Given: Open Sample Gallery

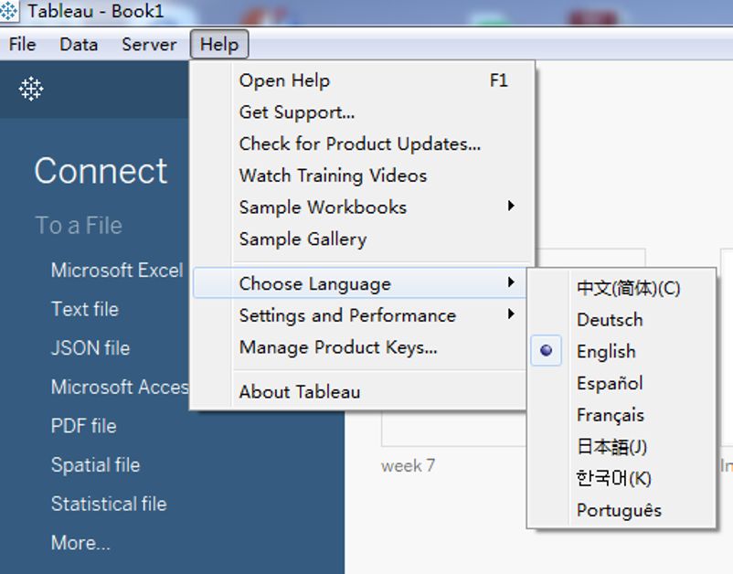Looking at the screenshot, I should tap(362, 239).
